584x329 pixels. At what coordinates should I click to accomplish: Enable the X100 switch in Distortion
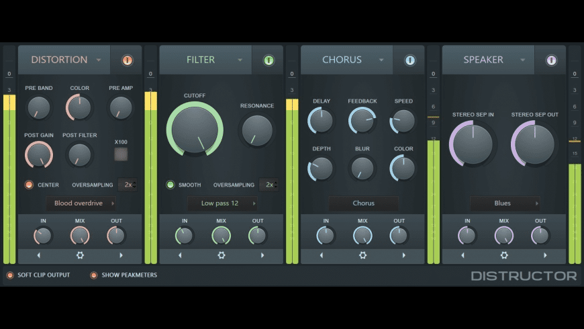click(121, 154)
